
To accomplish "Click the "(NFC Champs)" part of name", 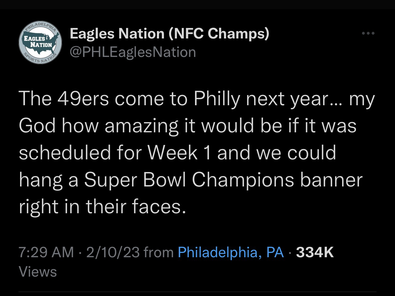I will [x=219, y=34].
